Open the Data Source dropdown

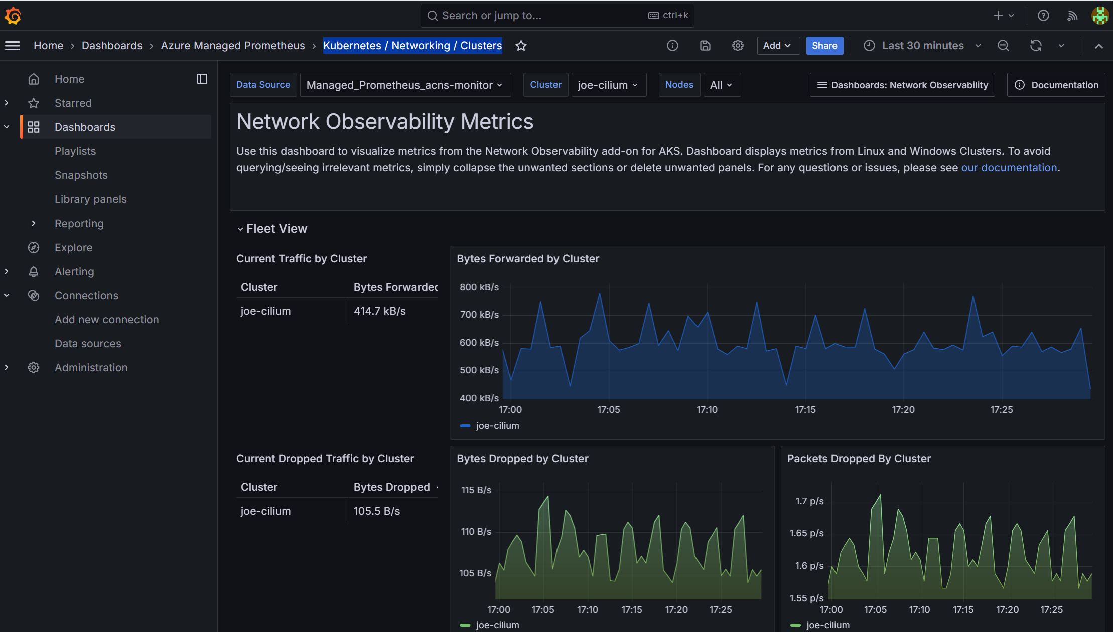(x=405, y=85)
